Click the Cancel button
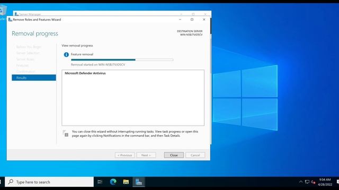339x190 pixels. coord(195,155)
